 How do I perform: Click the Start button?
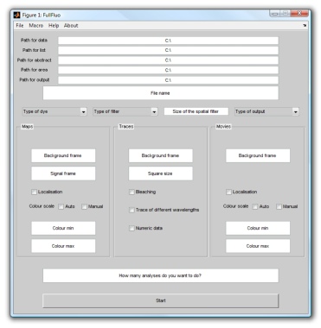(161, 300)
